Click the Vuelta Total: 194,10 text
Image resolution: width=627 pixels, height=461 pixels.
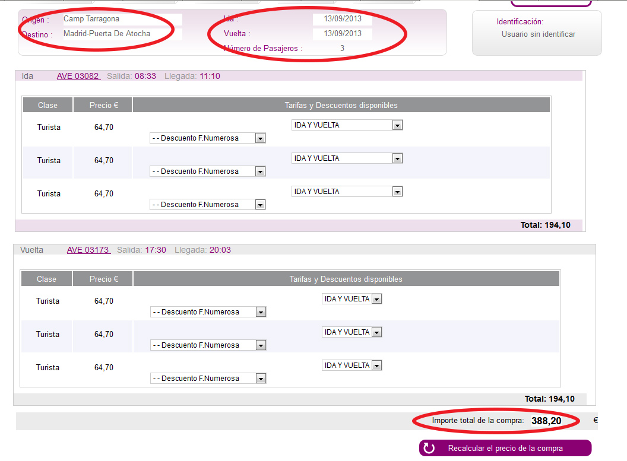point(549,399)
